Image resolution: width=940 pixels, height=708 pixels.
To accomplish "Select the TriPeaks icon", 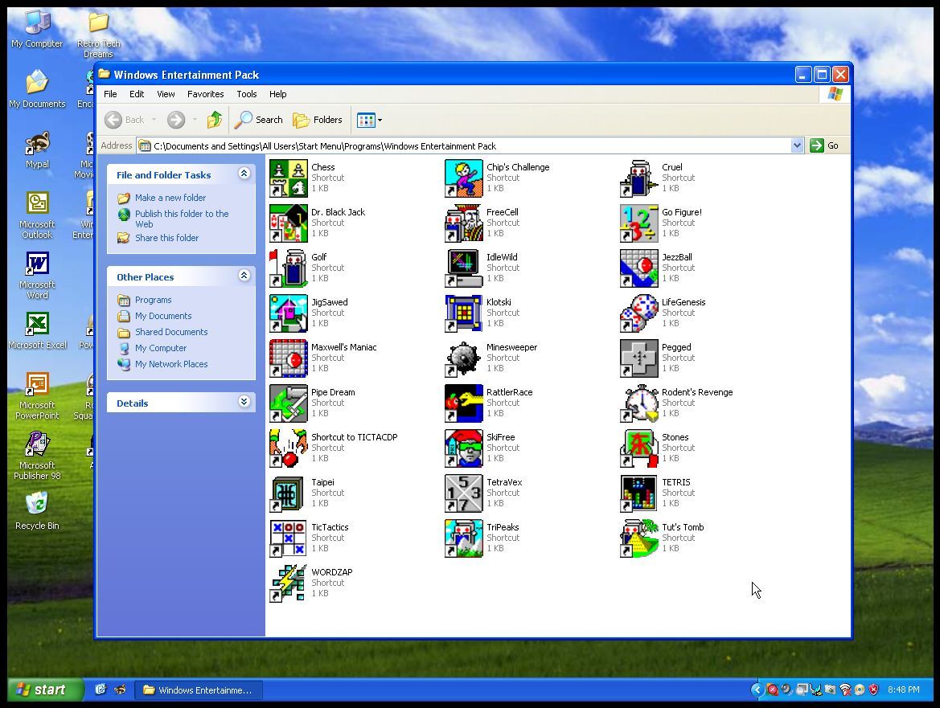I will [463, 538].
